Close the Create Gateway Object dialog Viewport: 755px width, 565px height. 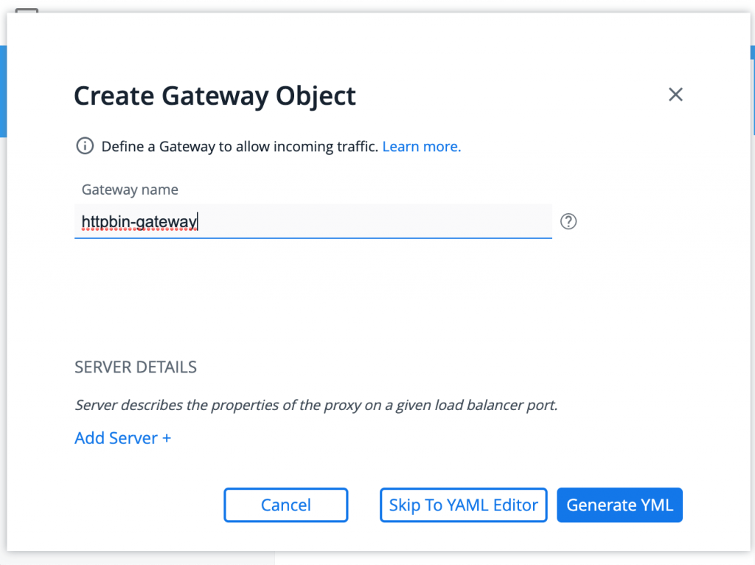coord(675,94)
